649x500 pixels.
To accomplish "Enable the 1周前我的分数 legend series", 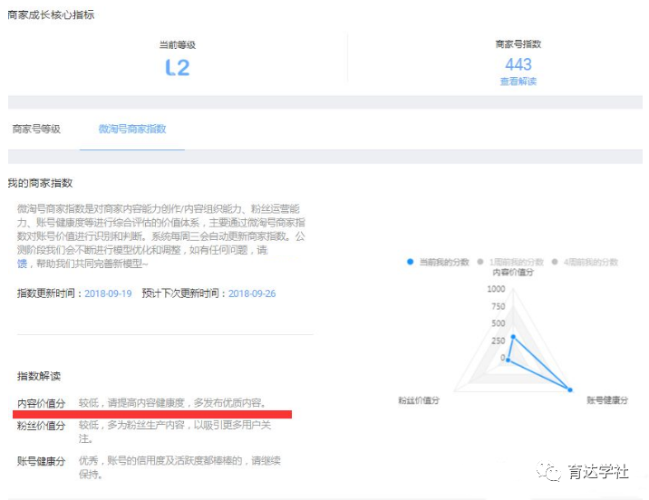I will point(509,262).
